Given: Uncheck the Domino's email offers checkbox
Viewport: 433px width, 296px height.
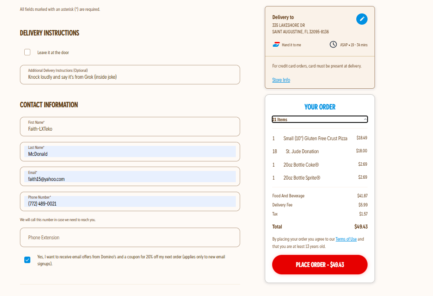Looking at the screenshot, I should (x=27, y=260).
